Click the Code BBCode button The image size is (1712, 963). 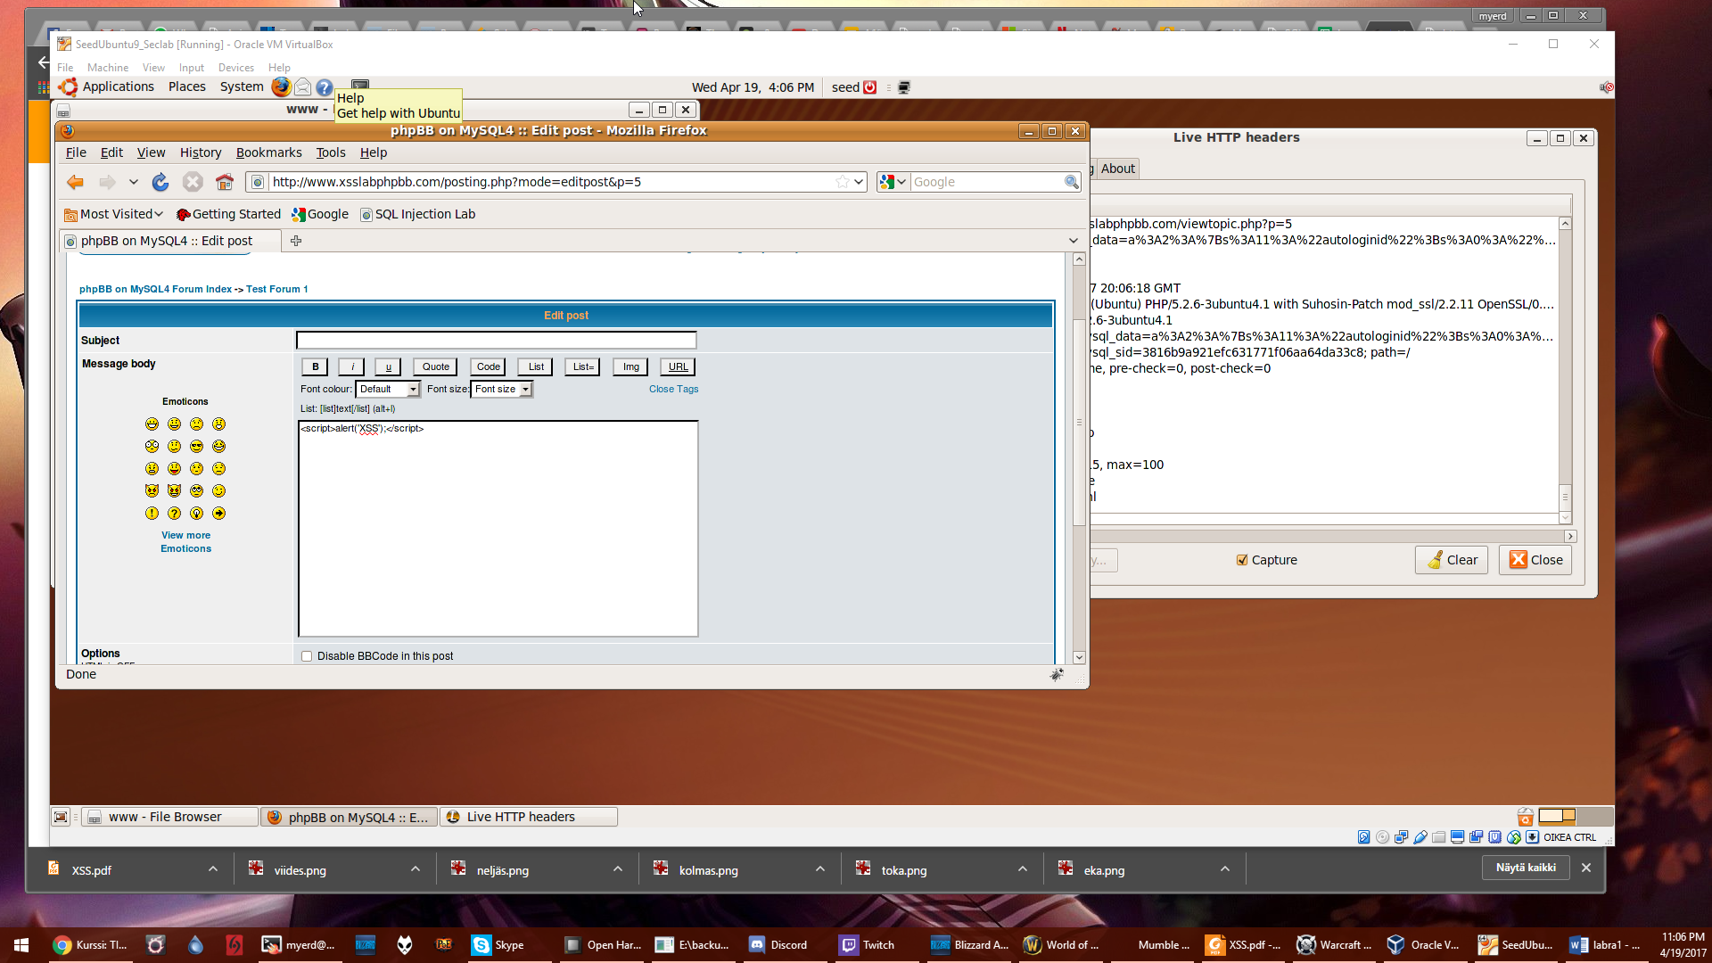click(x=488, y=367)
